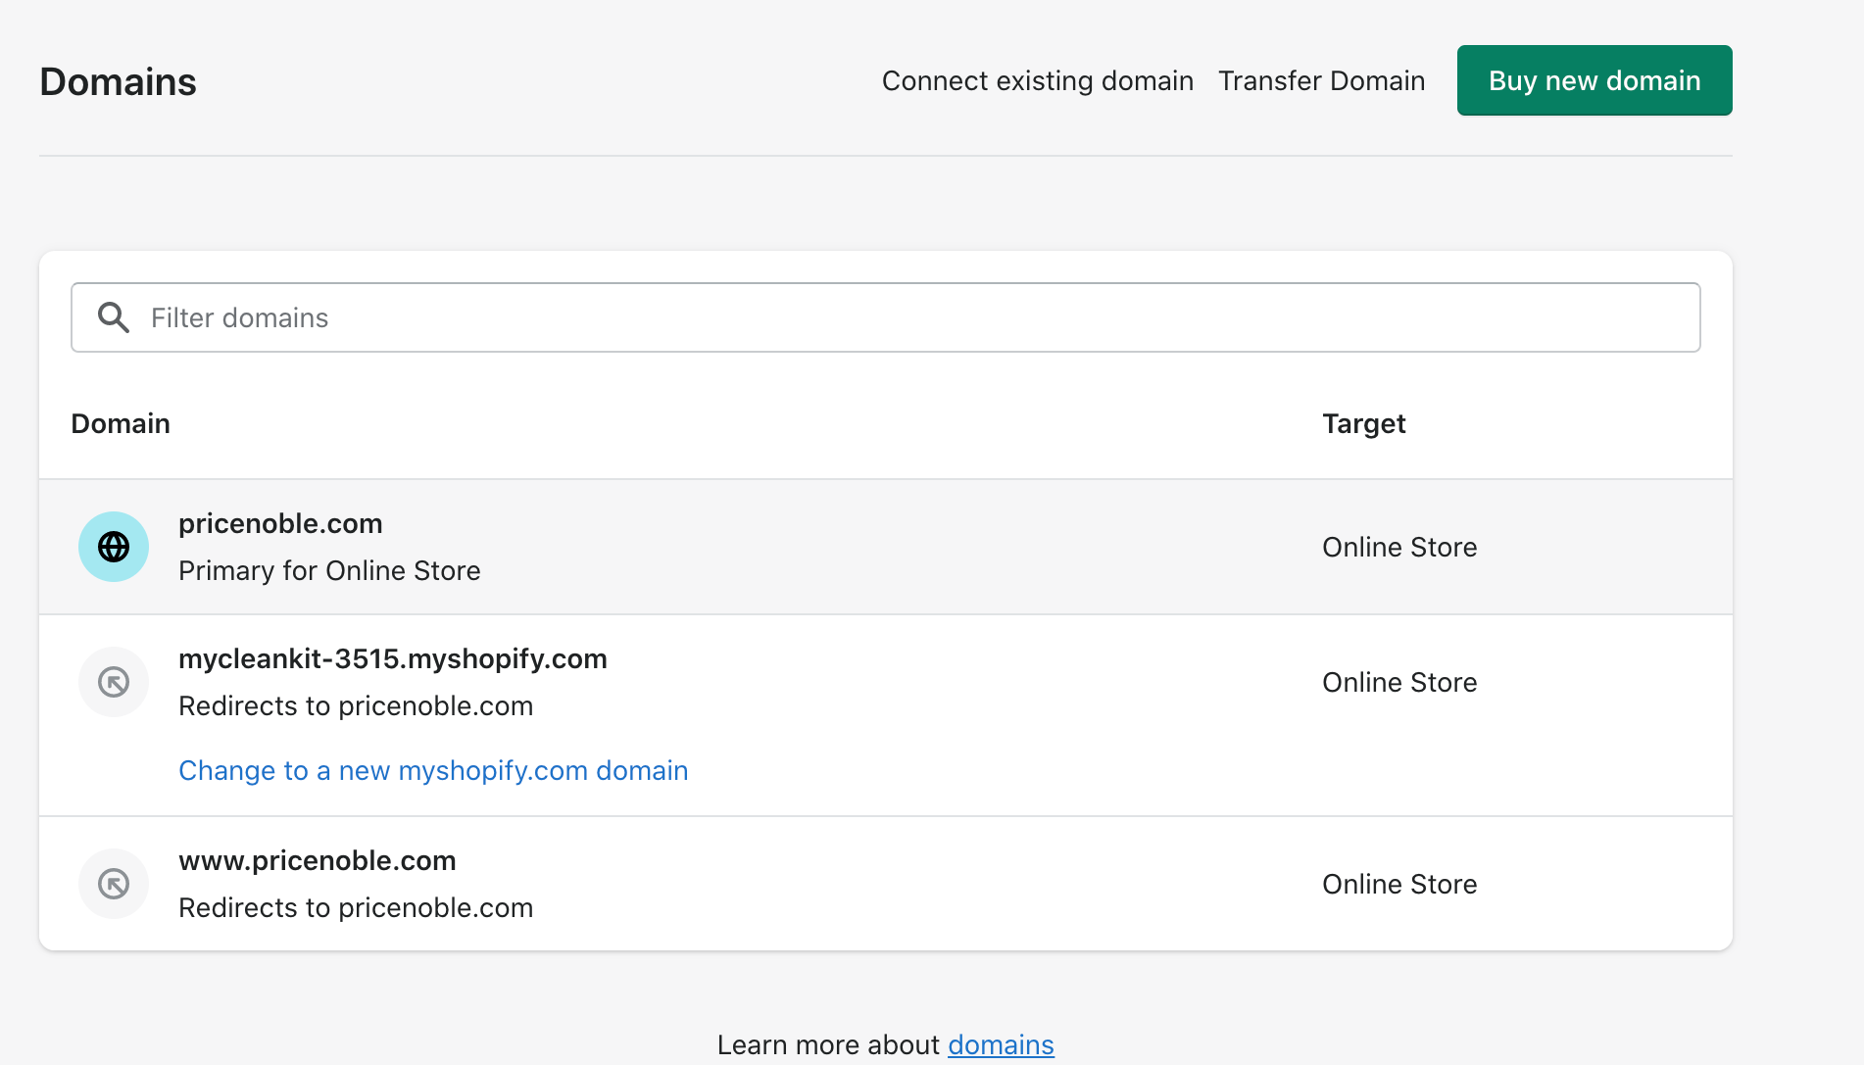This screenshot has height=1065, width=1864.
Task: Click the Domain column header
Action: (x=121, y=423)
